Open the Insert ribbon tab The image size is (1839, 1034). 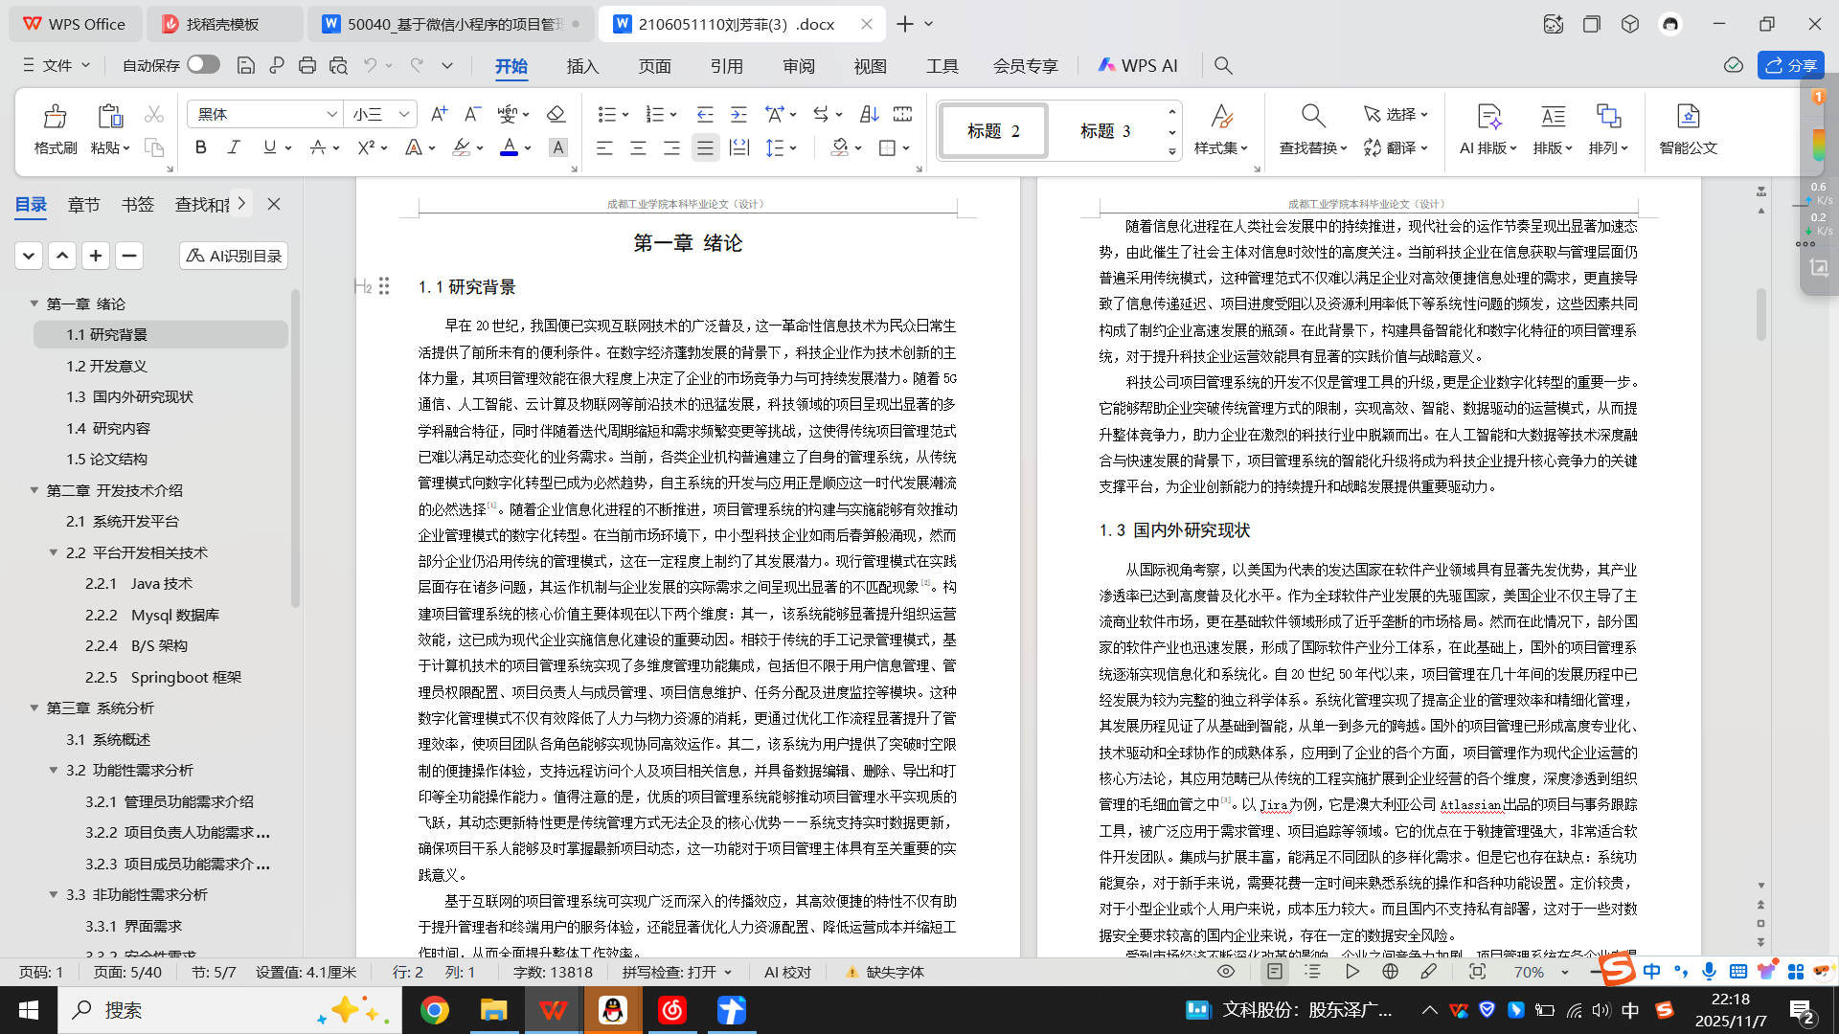(582, 66)
